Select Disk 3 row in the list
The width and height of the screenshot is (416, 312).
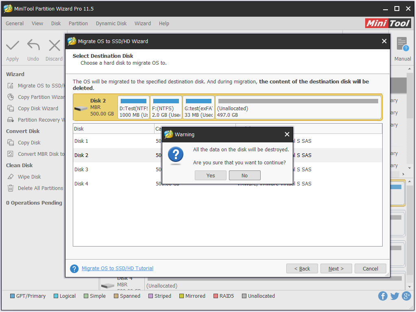227,169
